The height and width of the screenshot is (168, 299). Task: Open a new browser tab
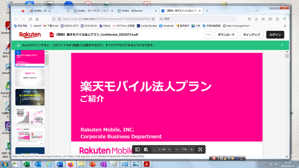click(x=207, y=11)
